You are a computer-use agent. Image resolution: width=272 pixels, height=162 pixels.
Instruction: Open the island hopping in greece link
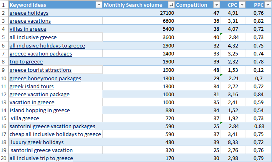(40, 110)
